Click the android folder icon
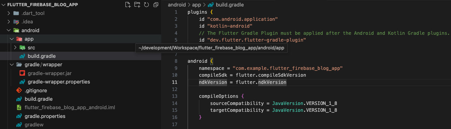Image resolution: width=451 pixels, height=129 pixels. tap(16, 31)
